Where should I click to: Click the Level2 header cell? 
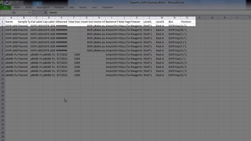[x=162, y=22]
